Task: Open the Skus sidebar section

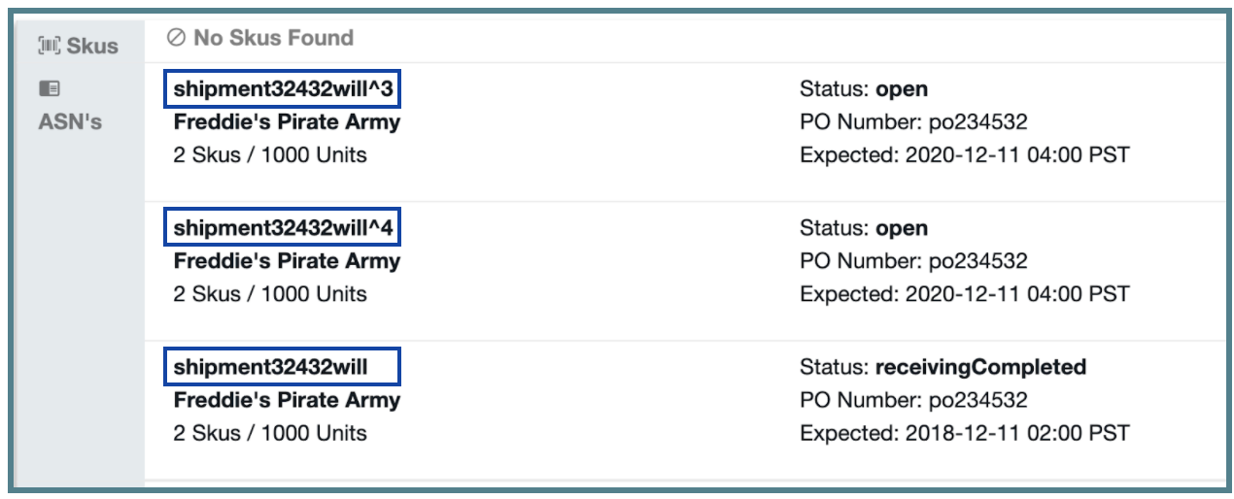Action: [78, 45]
